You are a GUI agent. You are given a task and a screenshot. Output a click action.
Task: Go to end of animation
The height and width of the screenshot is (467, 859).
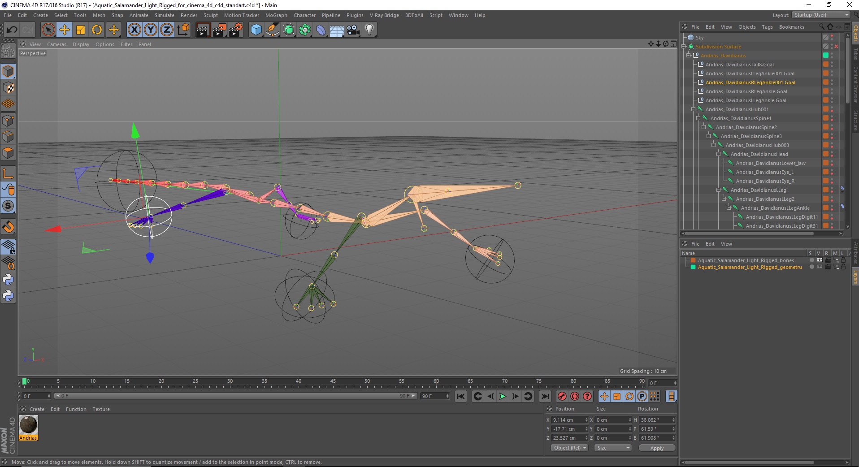[545, 396]
